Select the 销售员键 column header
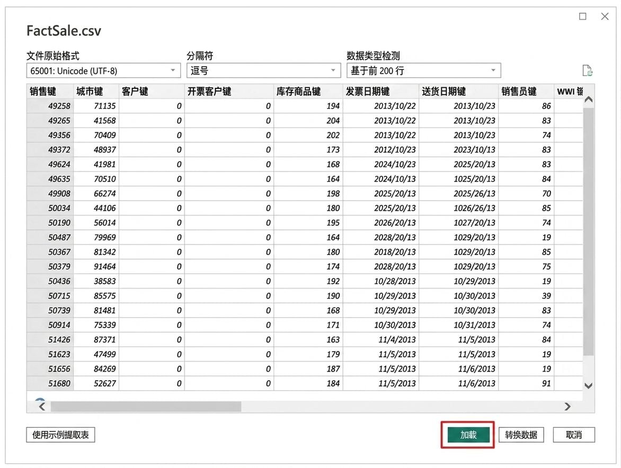Image resolution: width=621 pixels, height=468 pixels. click(526, 92)
